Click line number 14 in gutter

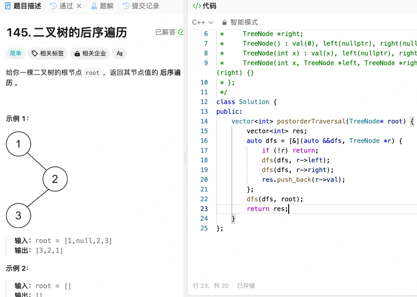pyautogui.click(x=204, y=121)
